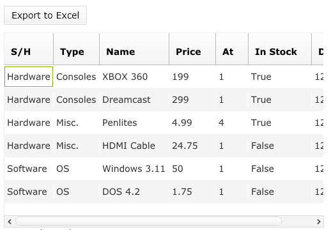Click the left scroll arrow on horizontal scrollbar
This screenshot has width=331, height=230.
tap(10, 222)
